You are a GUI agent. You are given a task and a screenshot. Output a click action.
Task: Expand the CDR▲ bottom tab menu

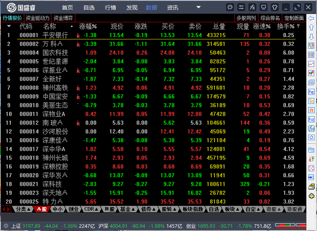pyautogui.click(x=91, y=209)
